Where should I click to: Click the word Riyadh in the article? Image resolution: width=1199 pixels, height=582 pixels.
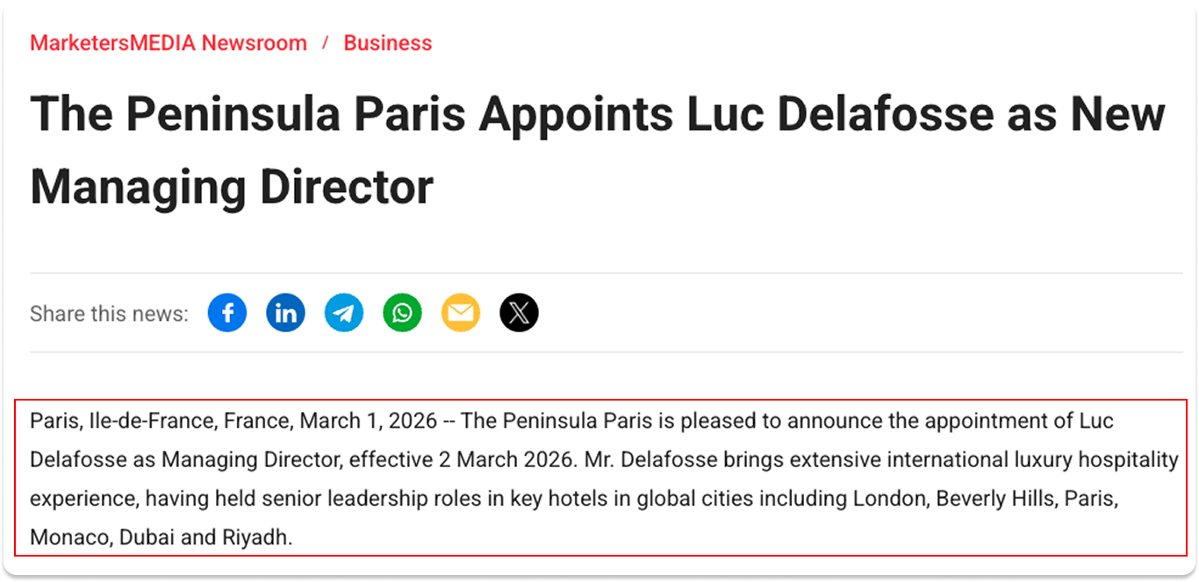(254, 537)
